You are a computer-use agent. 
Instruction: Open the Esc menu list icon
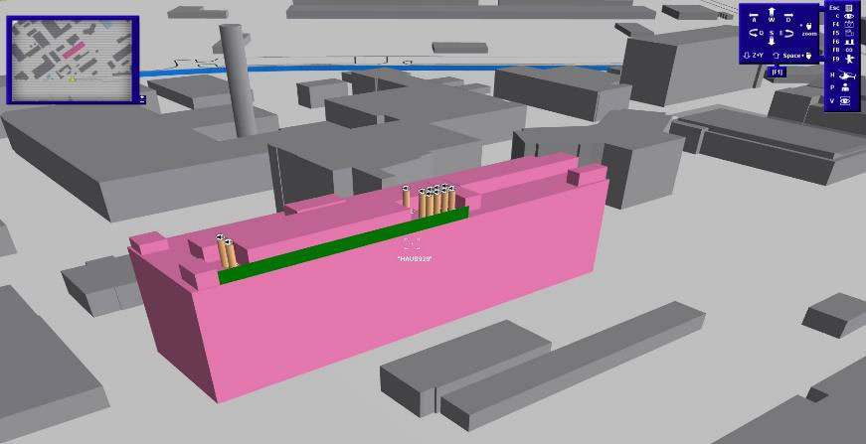[848, 7]
